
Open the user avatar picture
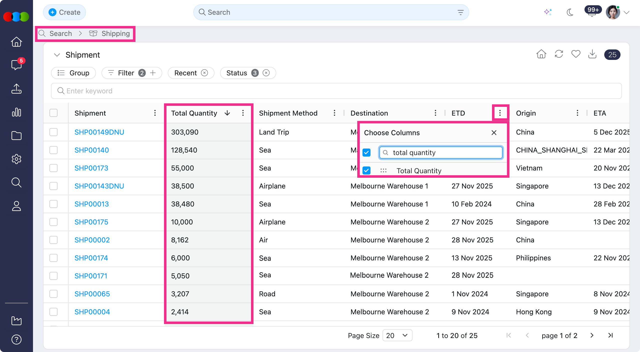[x=613, y=12]
